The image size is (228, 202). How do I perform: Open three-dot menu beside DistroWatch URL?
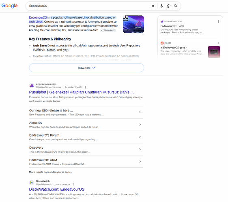[x=74, y=184]
